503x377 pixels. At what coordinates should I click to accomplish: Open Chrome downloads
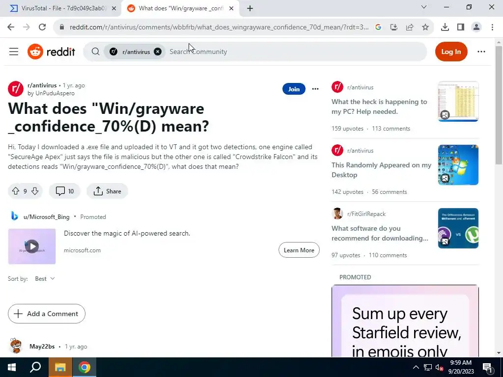tap(445, 27)
